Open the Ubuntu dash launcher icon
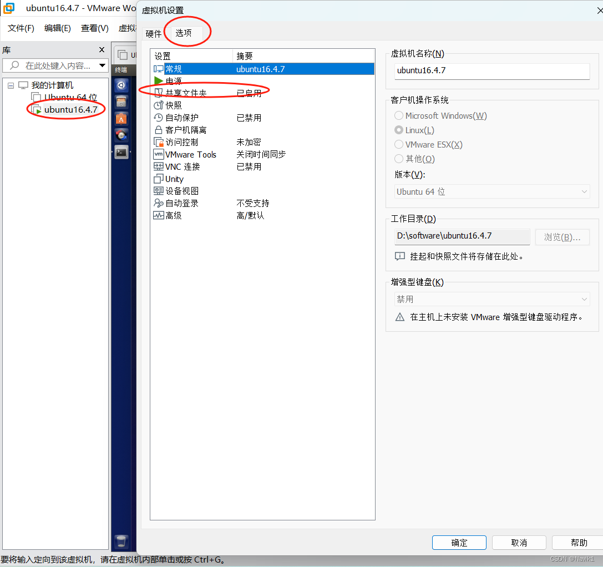The image size is (603, 567). (121, 85)
